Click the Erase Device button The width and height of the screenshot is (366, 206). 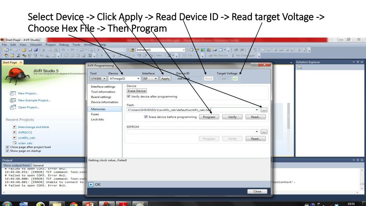(x=137, y=91)
